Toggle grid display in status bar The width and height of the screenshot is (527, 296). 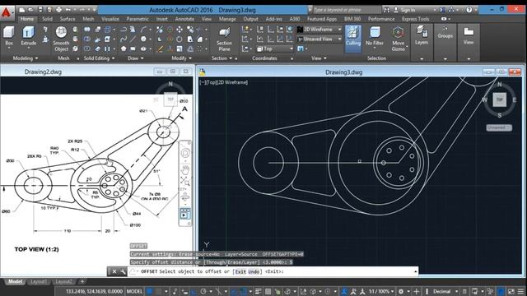[x=150, y=291]
